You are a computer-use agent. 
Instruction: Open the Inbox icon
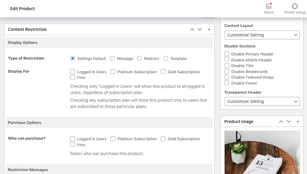pos(269,6)
